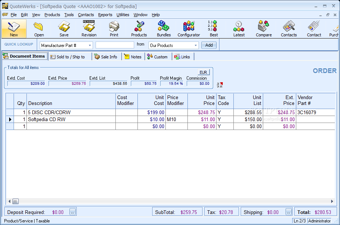Click the ORDER document type label

pyautogui.click(x=325, y=71)
